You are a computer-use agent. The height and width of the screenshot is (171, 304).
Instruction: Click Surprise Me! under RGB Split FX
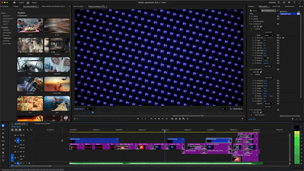click(x=268, y=78)
